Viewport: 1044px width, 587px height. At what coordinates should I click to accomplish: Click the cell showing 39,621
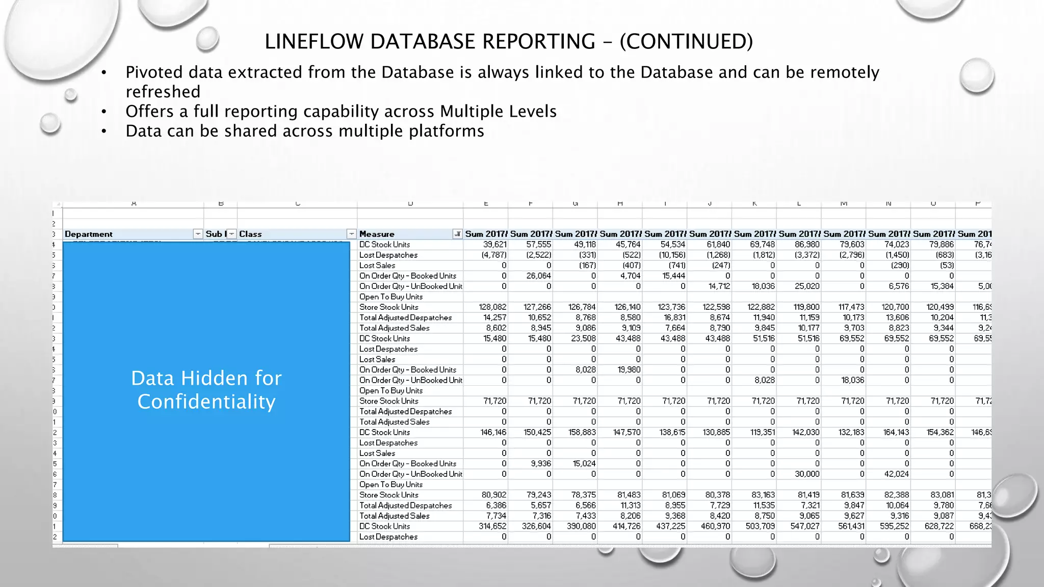[x=492, y=245]
